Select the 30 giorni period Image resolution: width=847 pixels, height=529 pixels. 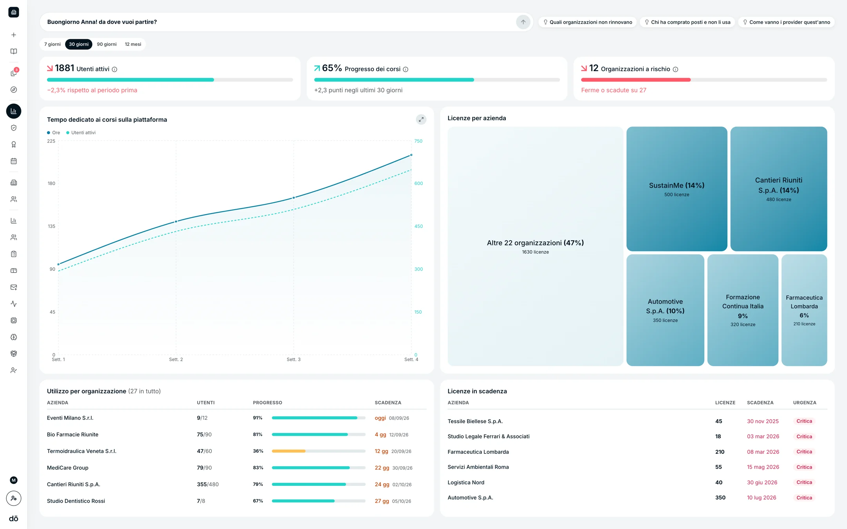pyautogui.click(x=79, y=44)
